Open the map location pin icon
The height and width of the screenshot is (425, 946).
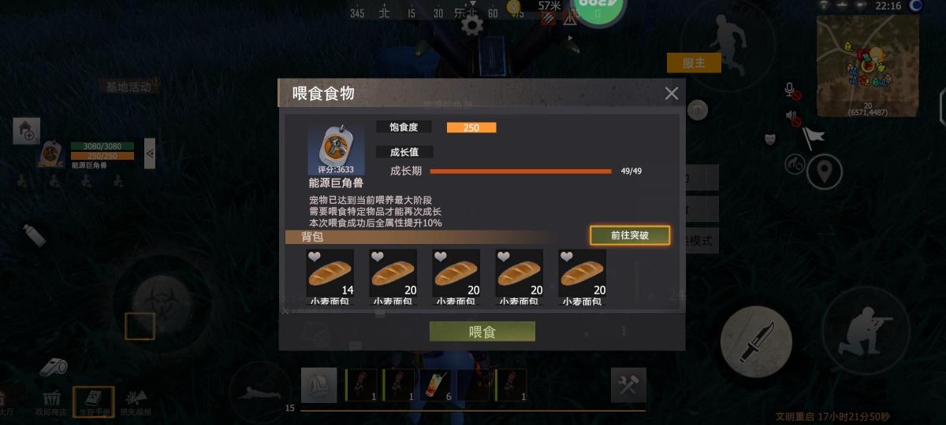click(x=825, y=171)
